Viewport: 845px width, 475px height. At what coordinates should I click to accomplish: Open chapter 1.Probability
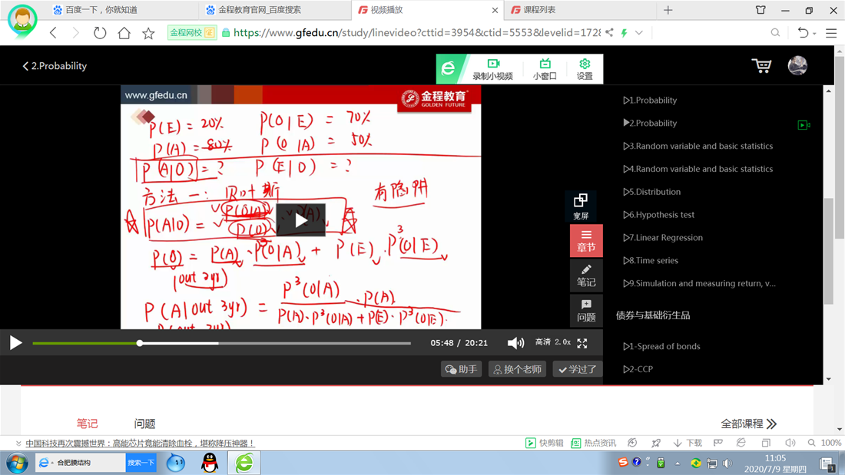[x=650, y=101]
